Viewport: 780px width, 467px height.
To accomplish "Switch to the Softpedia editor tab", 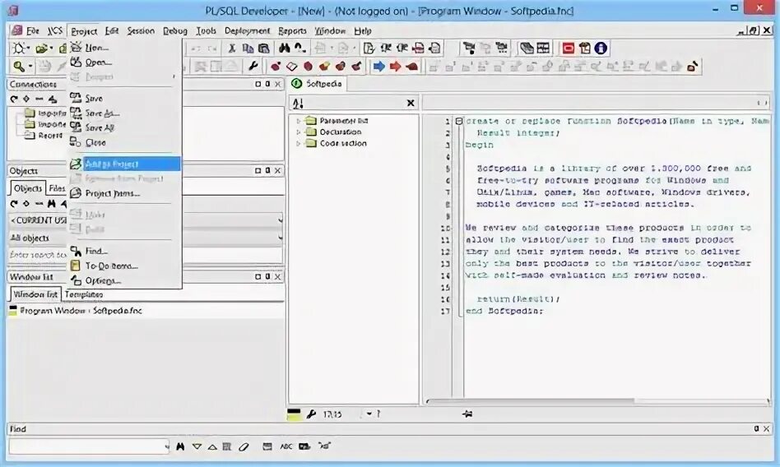I will point(318,84).
